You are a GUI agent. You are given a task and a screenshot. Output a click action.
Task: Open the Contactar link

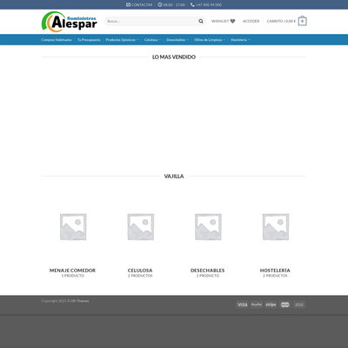pyautogui.click(x=139, y=4)
